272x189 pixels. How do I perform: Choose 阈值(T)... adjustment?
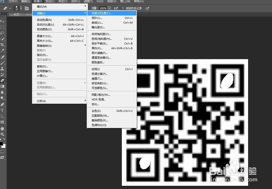pos(112,79)
